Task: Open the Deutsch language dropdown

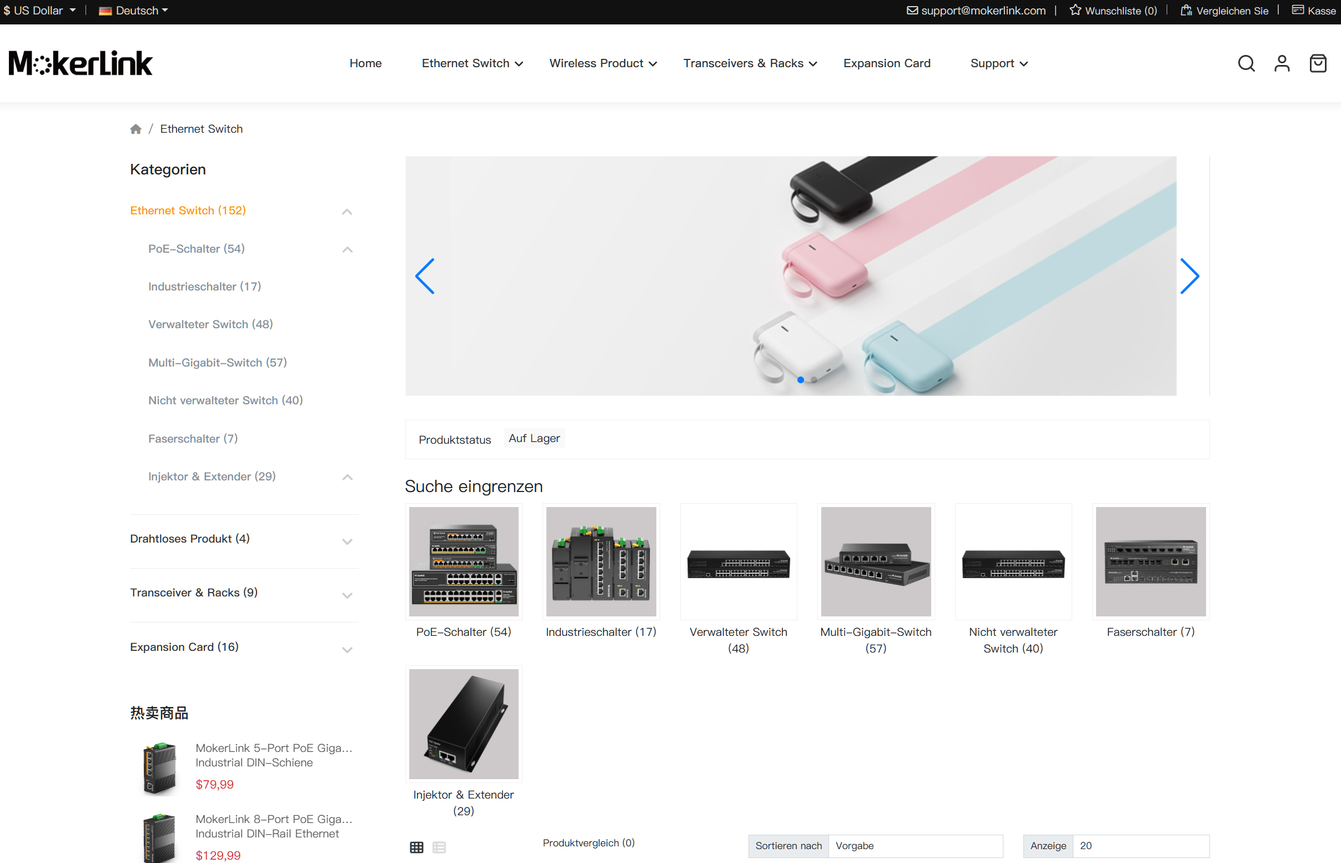Action: 133,11
